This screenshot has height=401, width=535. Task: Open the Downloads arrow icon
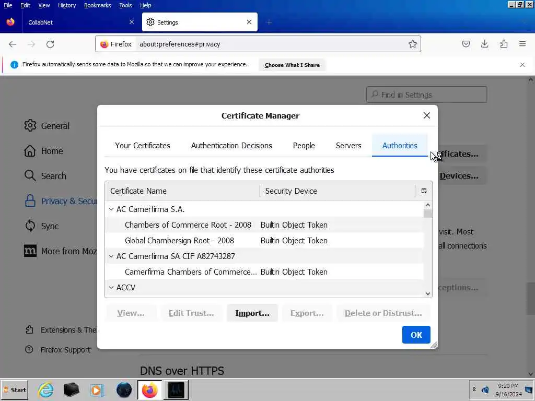tap(484, 44)
